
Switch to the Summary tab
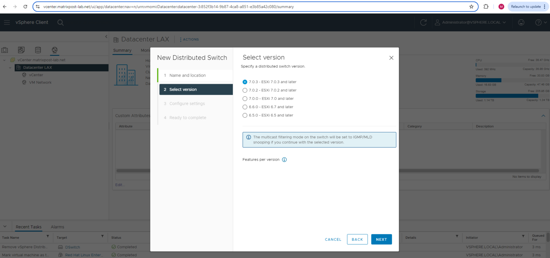[x=122, y=50]
